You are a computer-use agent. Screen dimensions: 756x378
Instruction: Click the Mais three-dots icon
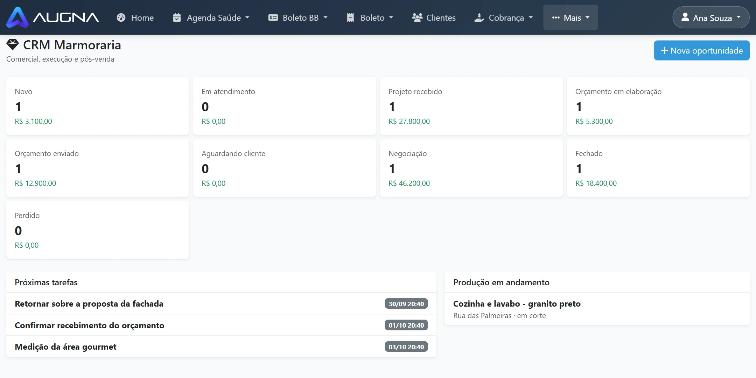coord(556,17)
